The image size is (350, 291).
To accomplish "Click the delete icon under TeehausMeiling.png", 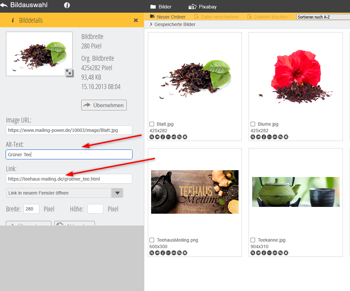I will [185, 253].
